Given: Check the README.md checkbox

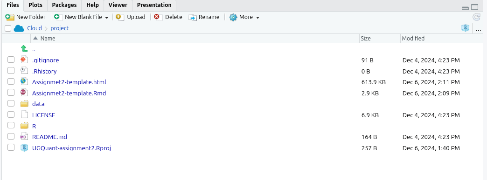Looking at the screenshot, I should [11, 136].
